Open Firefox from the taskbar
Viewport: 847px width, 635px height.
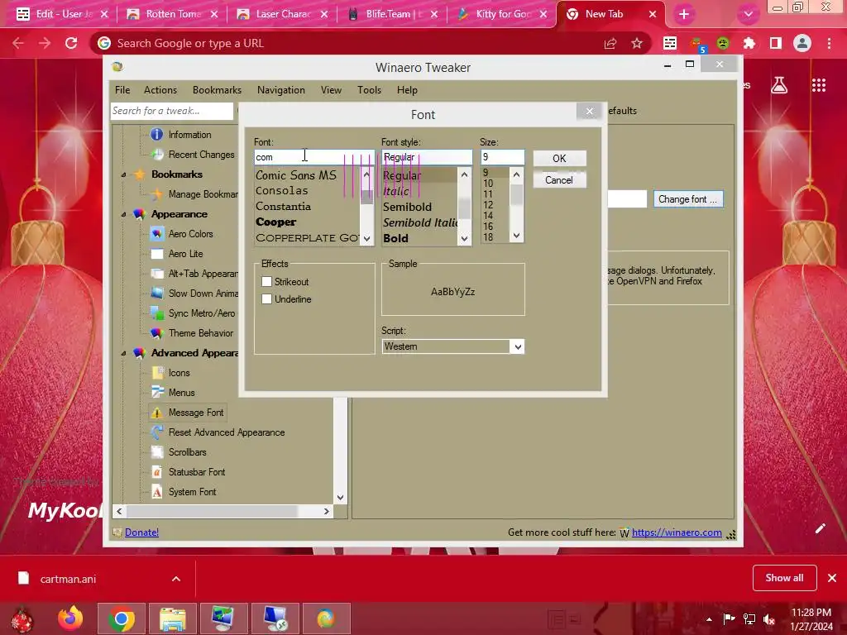(70, 618)
